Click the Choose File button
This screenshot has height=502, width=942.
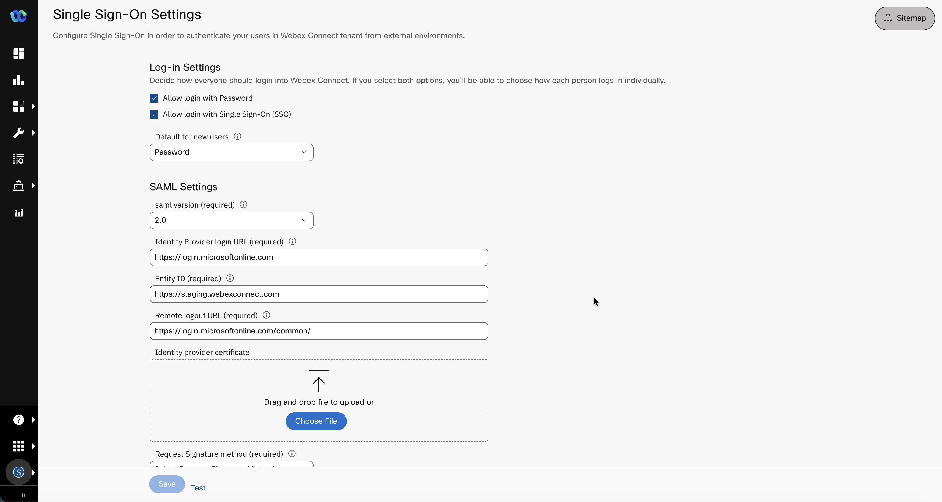[x=316, y=421]
